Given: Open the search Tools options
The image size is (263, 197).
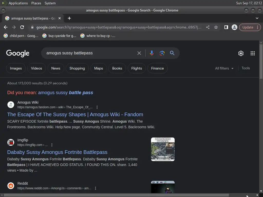Looking at the screenshot, I should point(246,68).
